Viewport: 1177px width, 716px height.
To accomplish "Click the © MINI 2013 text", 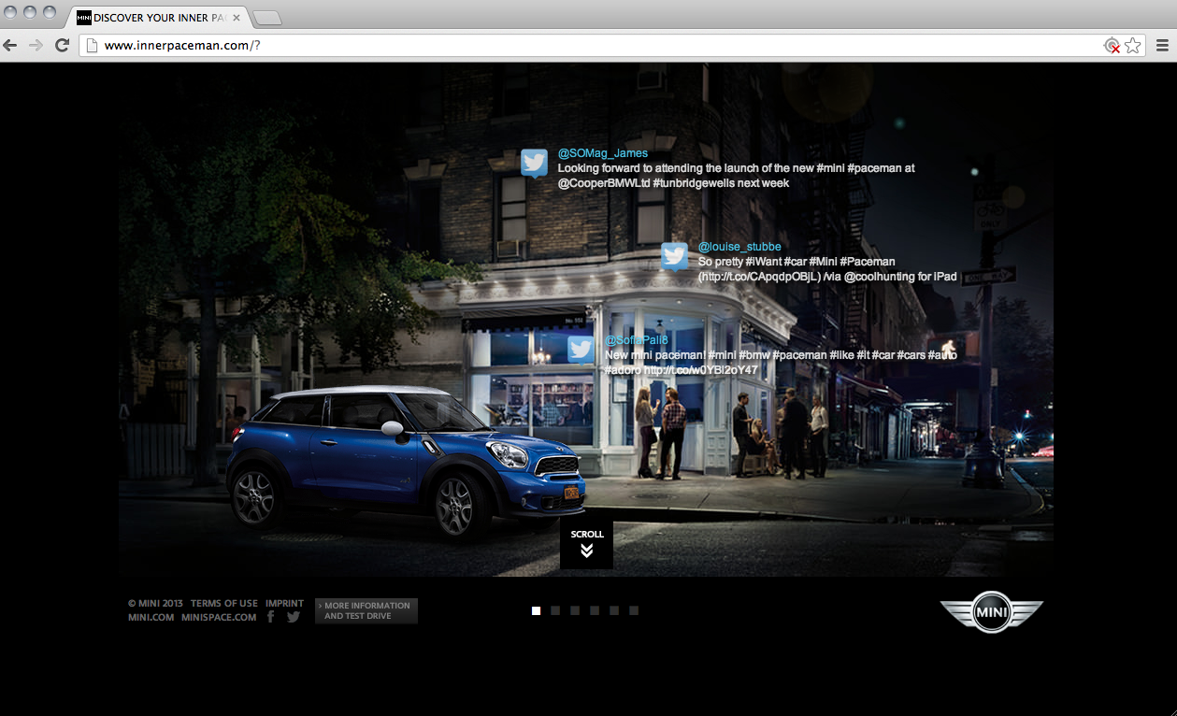I will pyautogui.click(x=155, y=604).
